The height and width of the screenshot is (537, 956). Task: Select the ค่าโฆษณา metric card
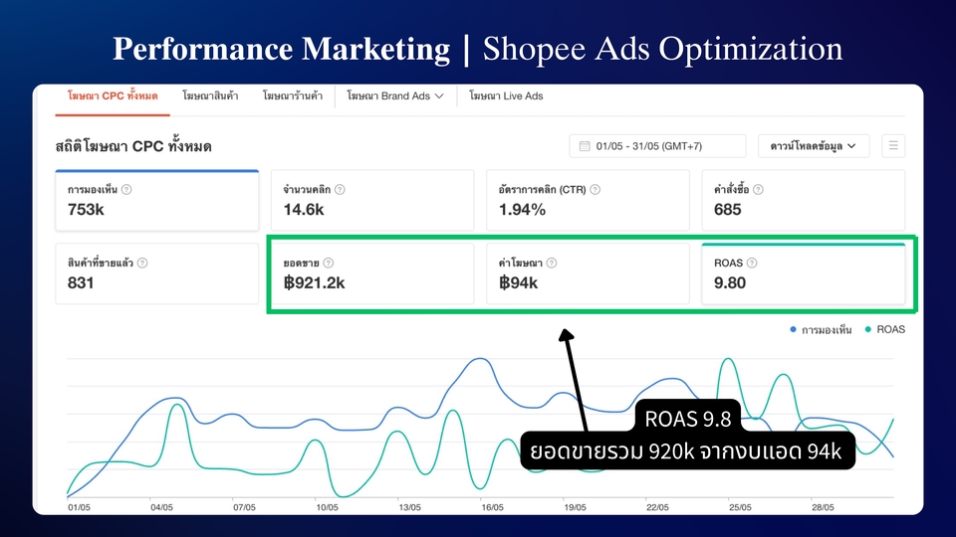click(x=588, y=273)
